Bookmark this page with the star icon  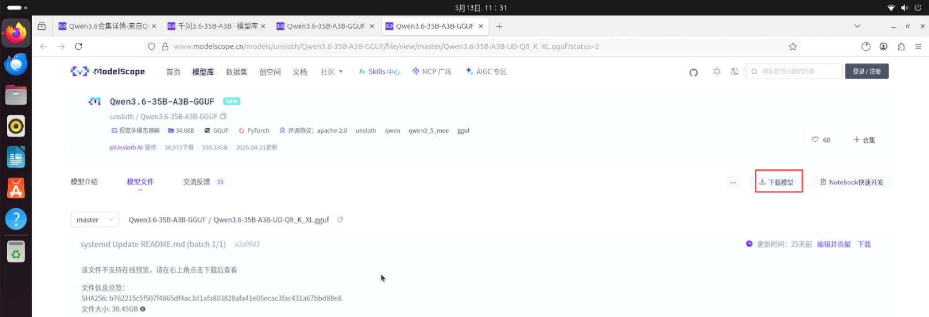pyautogui.click(x=793, y=46)
